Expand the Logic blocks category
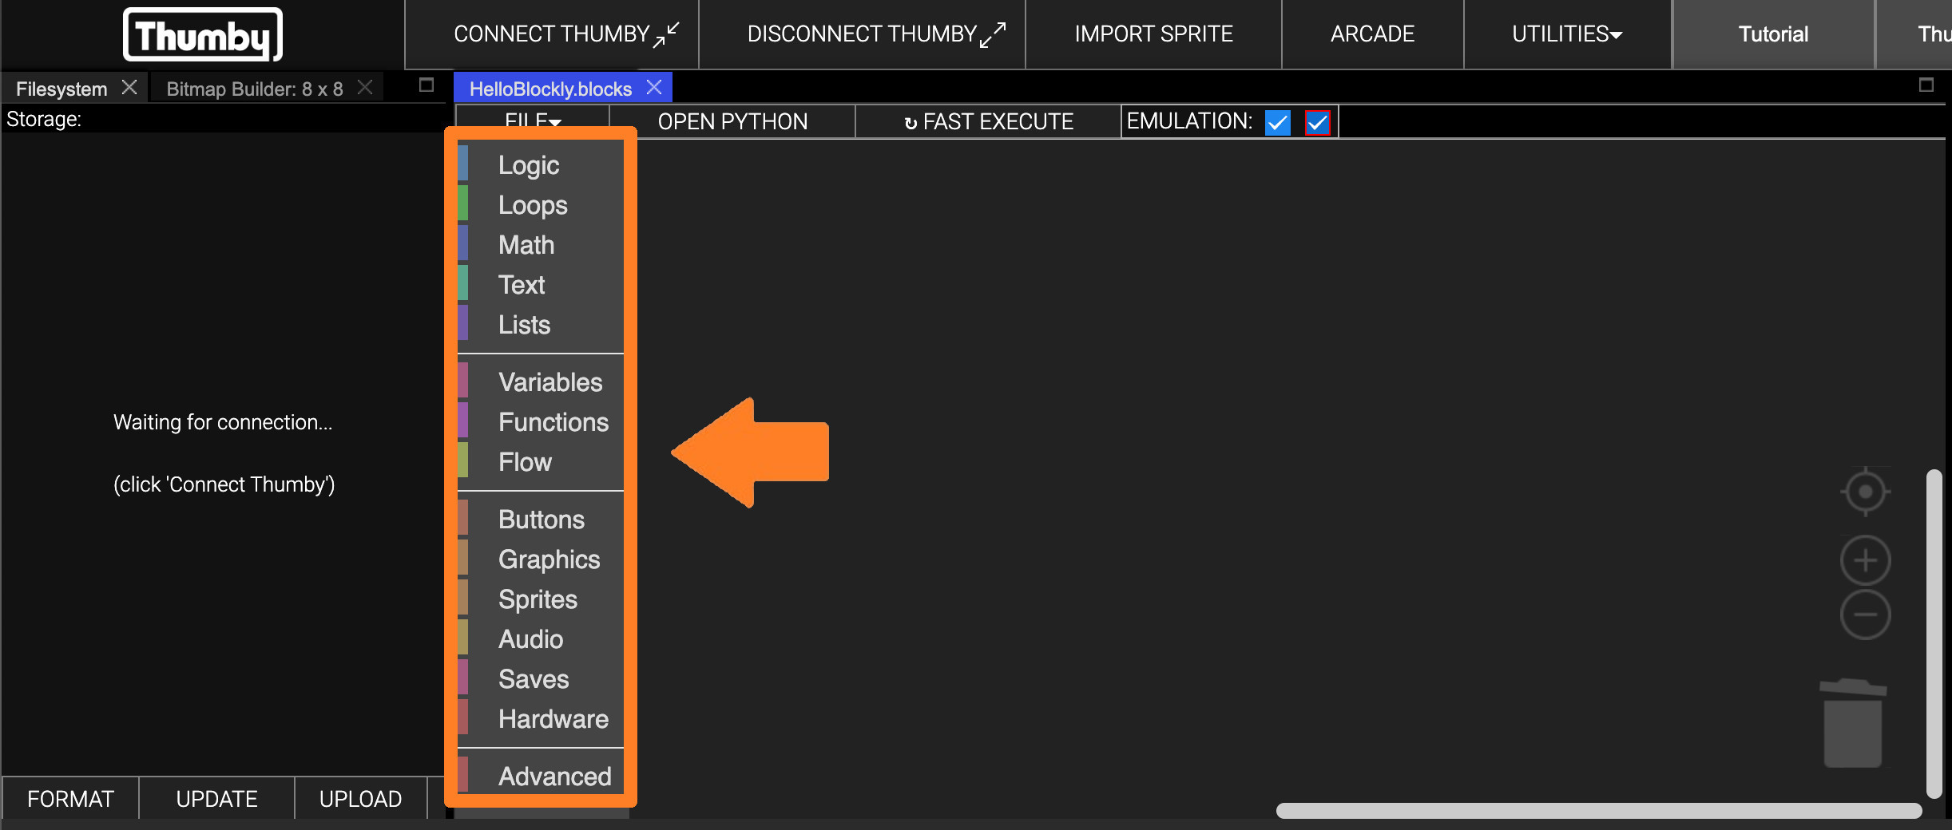This screenshot has width=1952, height=830. (529, 165)
